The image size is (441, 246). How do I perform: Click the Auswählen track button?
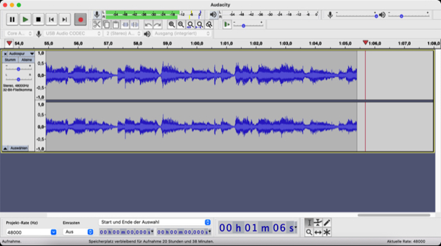[19, 148]
